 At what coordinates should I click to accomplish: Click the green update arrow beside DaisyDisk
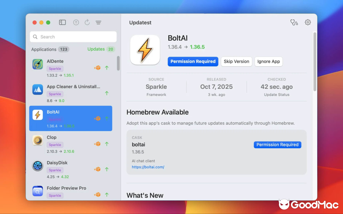(x=107, y=169)
